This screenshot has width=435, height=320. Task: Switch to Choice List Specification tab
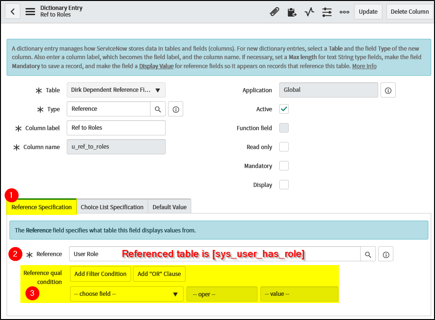pyautogui.click(x=112, y=207)
